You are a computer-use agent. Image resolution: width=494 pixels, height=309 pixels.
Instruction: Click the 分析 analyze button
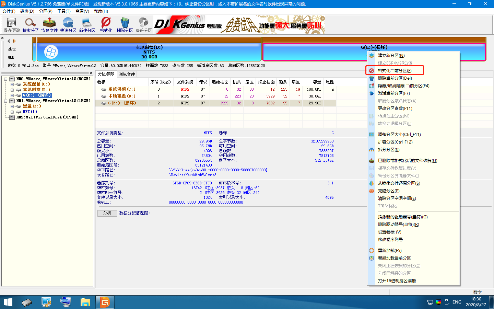click(107, 213)
